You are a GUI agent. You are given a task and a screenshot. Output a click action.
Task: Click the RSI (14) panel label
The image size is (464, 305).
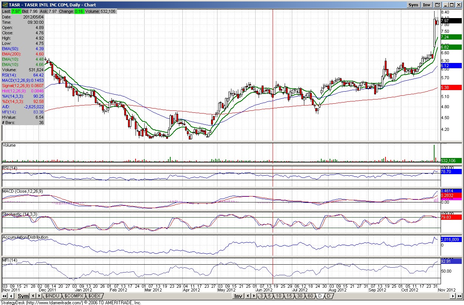tap(10, 168)
